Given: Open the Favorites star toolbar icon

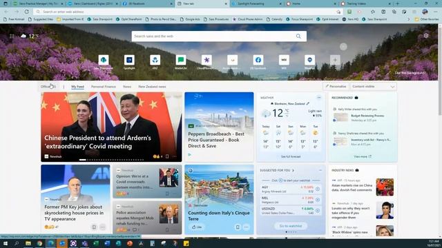Looking at the screenshot, I should tap(373, 12).
